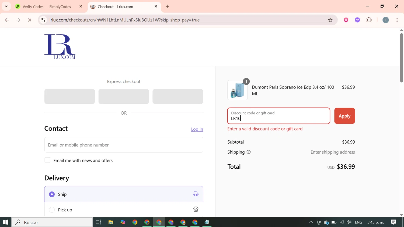Open the clock showing 5:45 p. m.
The image size is (404, 227).
tap(376, 222)
